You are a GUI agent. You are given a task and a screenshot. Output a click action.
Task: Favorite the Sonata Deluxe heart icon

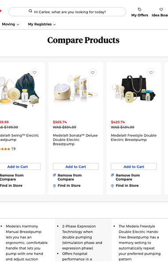point(92,72)
